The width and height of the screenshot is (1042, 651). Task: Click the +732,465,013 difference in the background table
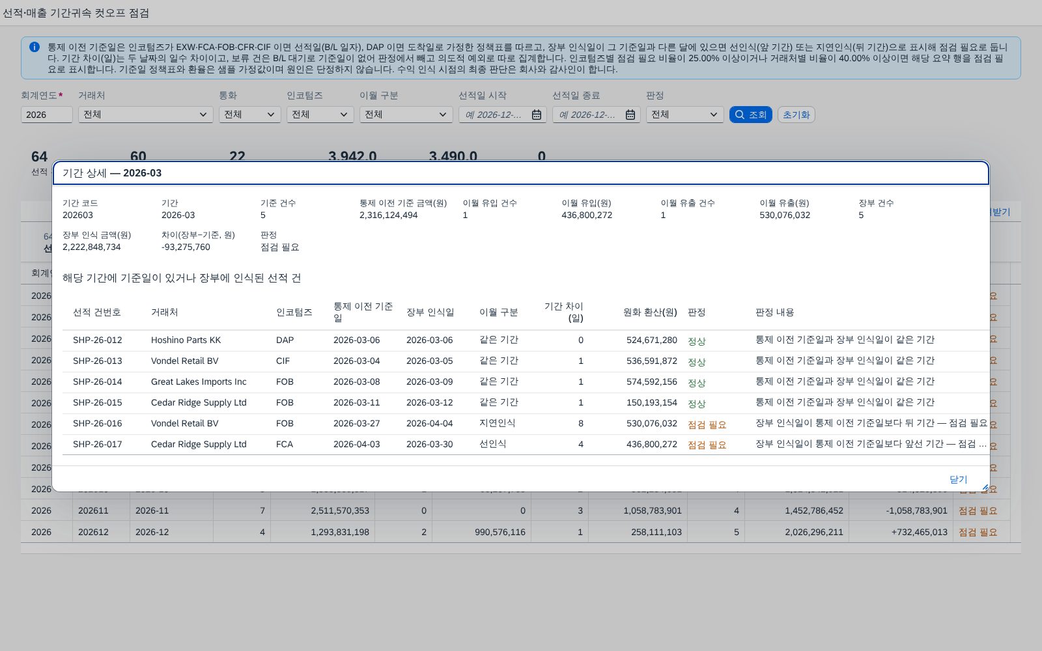pos(920,532)
